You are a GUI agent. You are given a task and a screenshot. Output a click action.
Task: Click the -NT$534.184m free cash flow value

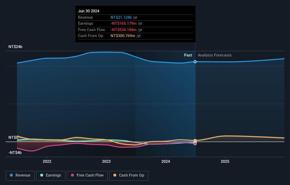click(124, 30)
